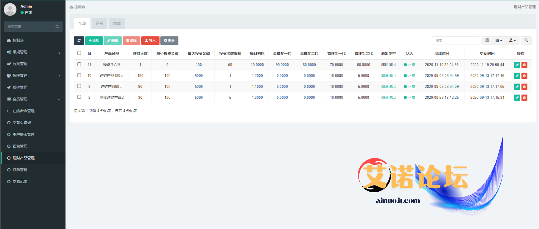
Task: Check the select-all header checkbox
Action: pyautogui.click(x=79, y=53)
